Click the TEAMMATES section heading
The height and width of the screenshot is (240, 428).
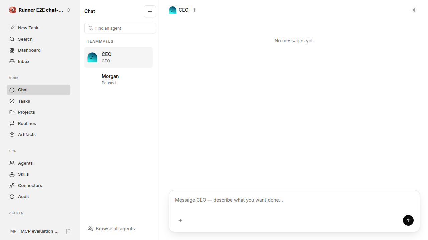[x=100, y=41]
